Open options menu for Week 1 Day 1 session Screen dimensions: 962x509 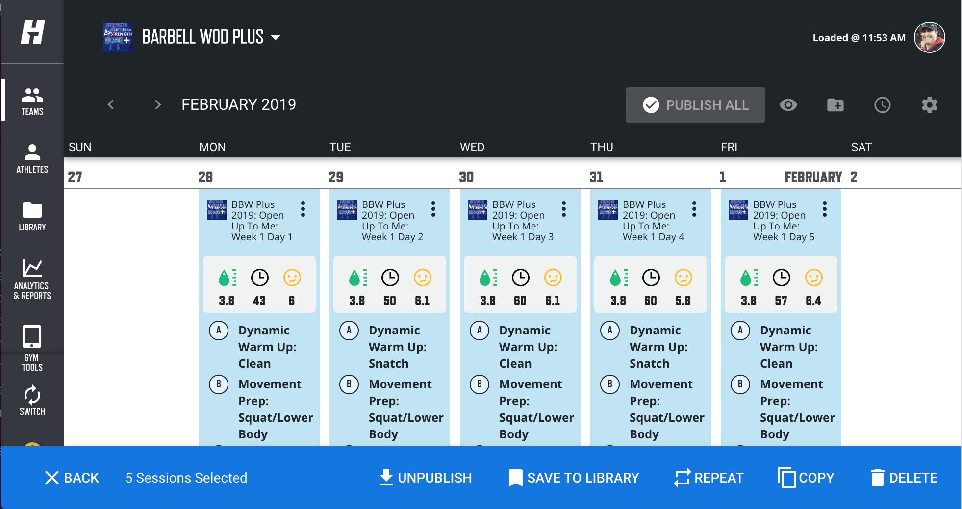(303, 209)
